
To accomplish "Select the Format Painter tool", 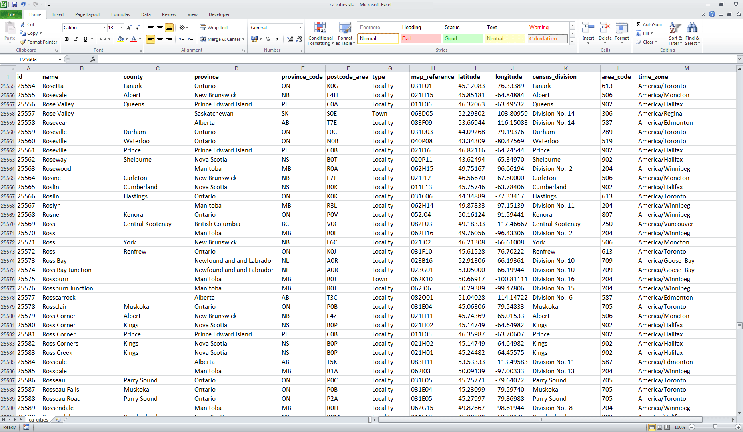I will point(38,42).
